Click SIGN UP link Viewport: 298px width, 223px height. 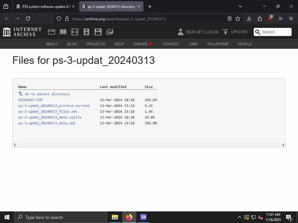coord(194,32)
